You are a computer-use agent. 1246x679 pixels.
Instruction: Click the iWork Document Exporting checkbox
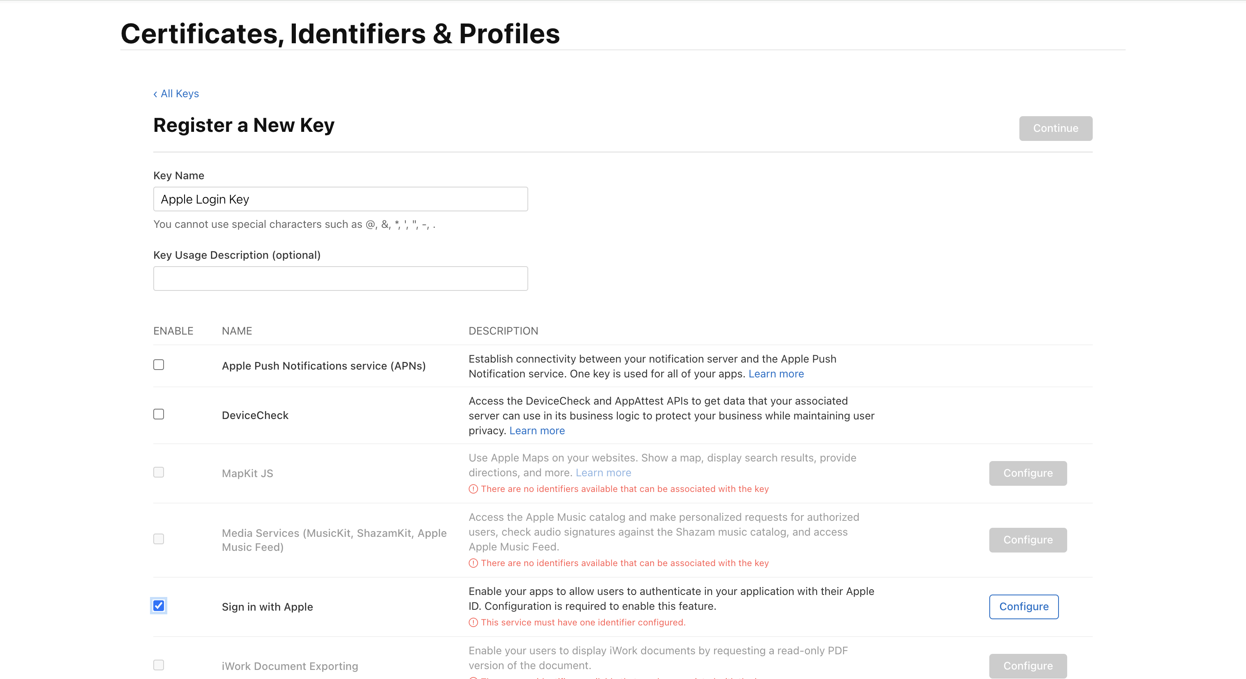[159, 665]
